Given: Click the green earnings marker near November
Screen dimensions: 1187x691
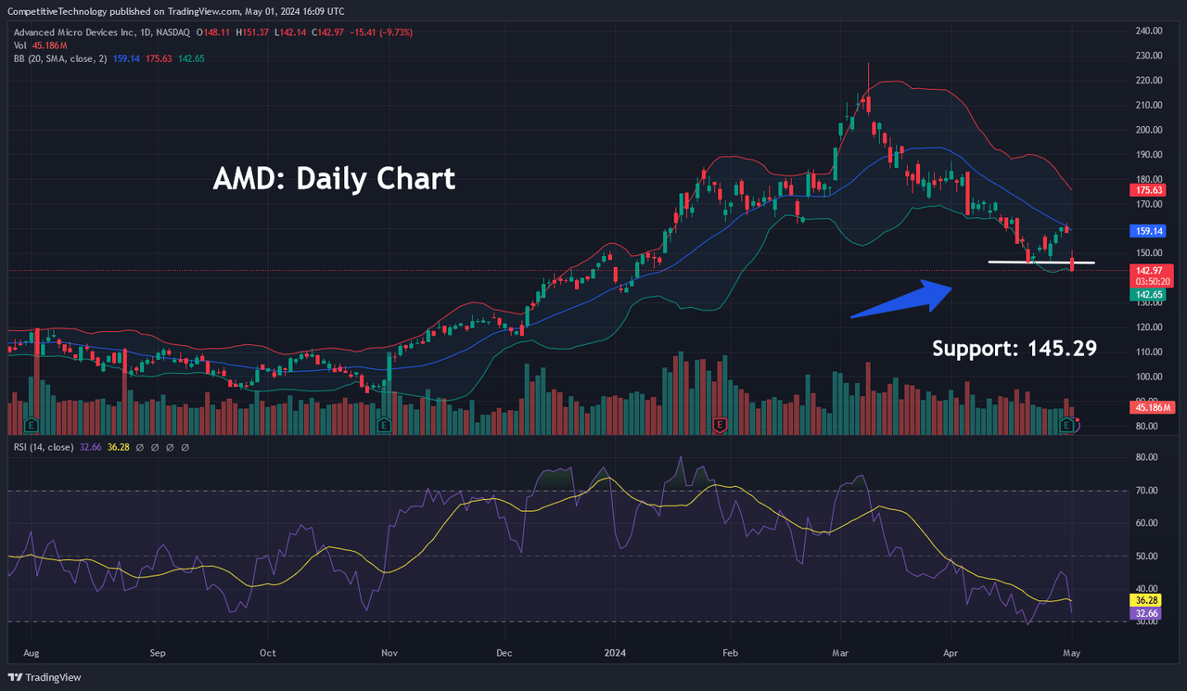Looking at the screenshot, I should 384,426.
